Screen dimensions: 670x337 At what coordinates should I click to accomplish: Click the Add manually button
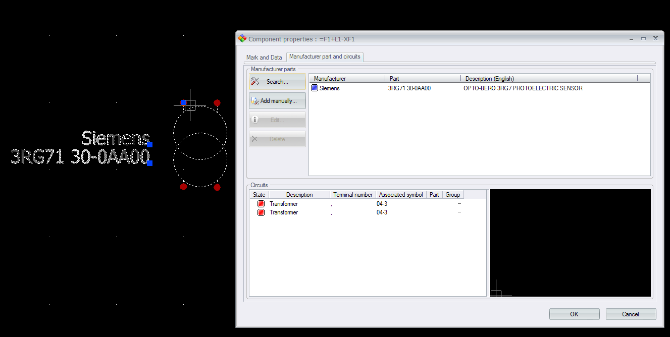[x=277, y=101]
